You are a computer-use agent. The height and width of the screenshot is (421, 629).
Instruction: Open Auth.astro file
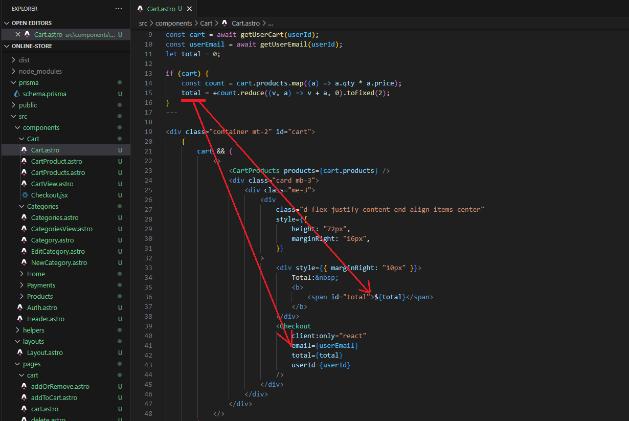click(42, 307)
